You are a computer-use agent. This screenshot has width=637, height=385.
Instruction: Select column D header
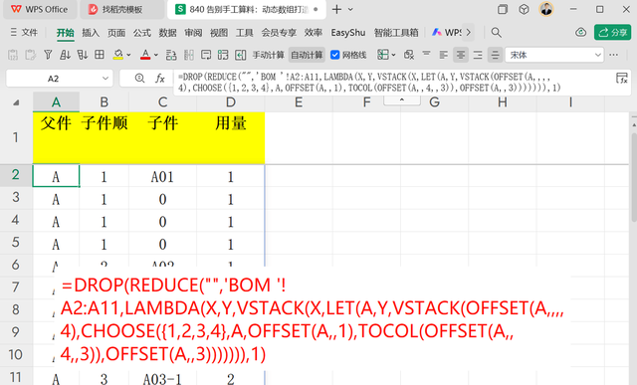click(x=231, y=101)
